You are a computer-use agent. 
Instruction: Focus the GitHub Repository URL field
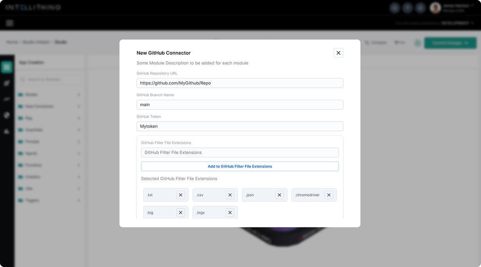coord(240,83)
